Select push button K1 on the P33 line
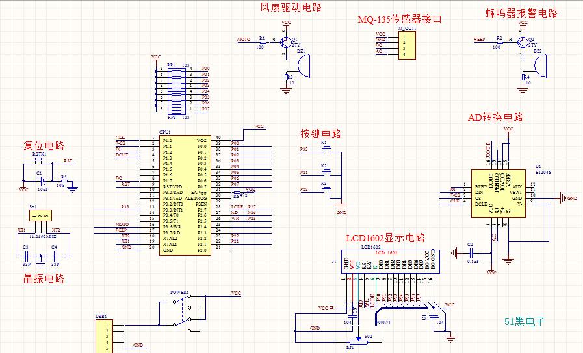 coord(326,148)
